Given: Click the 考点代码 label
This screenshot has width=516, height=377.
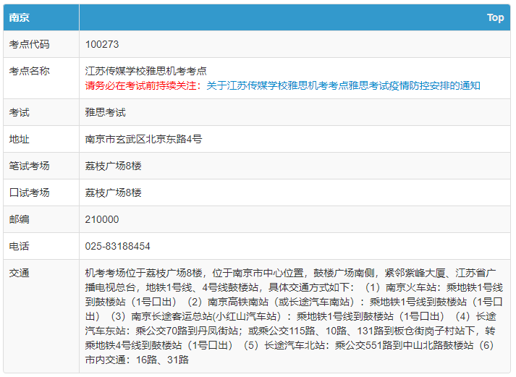Looking at the screenshot, I should tap(29, 44).
